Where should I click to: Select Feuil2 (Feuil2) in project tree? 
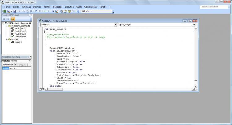pos(20,31)
